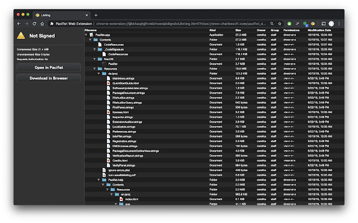Viewport: 358px width, 223px height.
Task: Select the ignore-errors.plist row
Action: (x=124, y=170)
